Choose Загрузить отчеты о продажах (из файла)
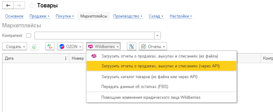Image resolution: width=273 pixels, height=112 pixels. tap(161, 56)
